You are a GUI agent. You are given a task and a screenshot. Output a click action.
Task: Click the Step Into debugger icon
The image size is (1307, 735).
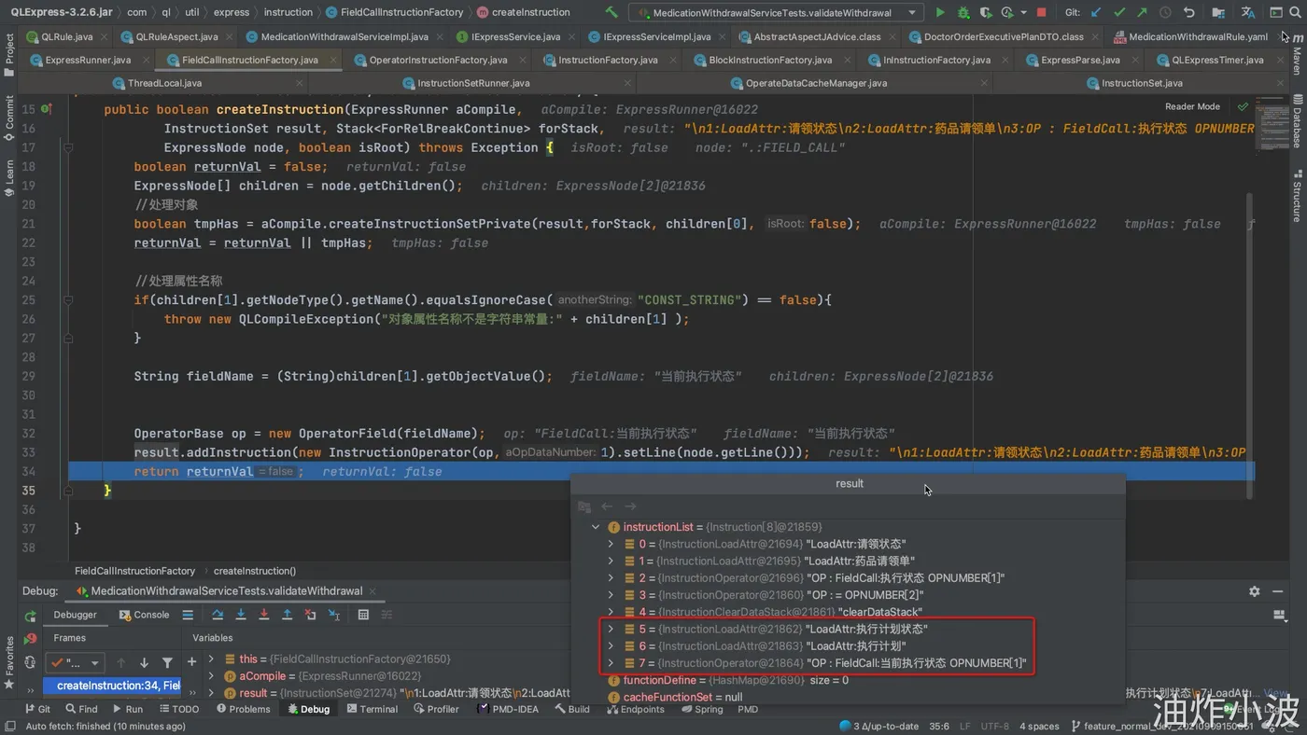pos(241,615)
